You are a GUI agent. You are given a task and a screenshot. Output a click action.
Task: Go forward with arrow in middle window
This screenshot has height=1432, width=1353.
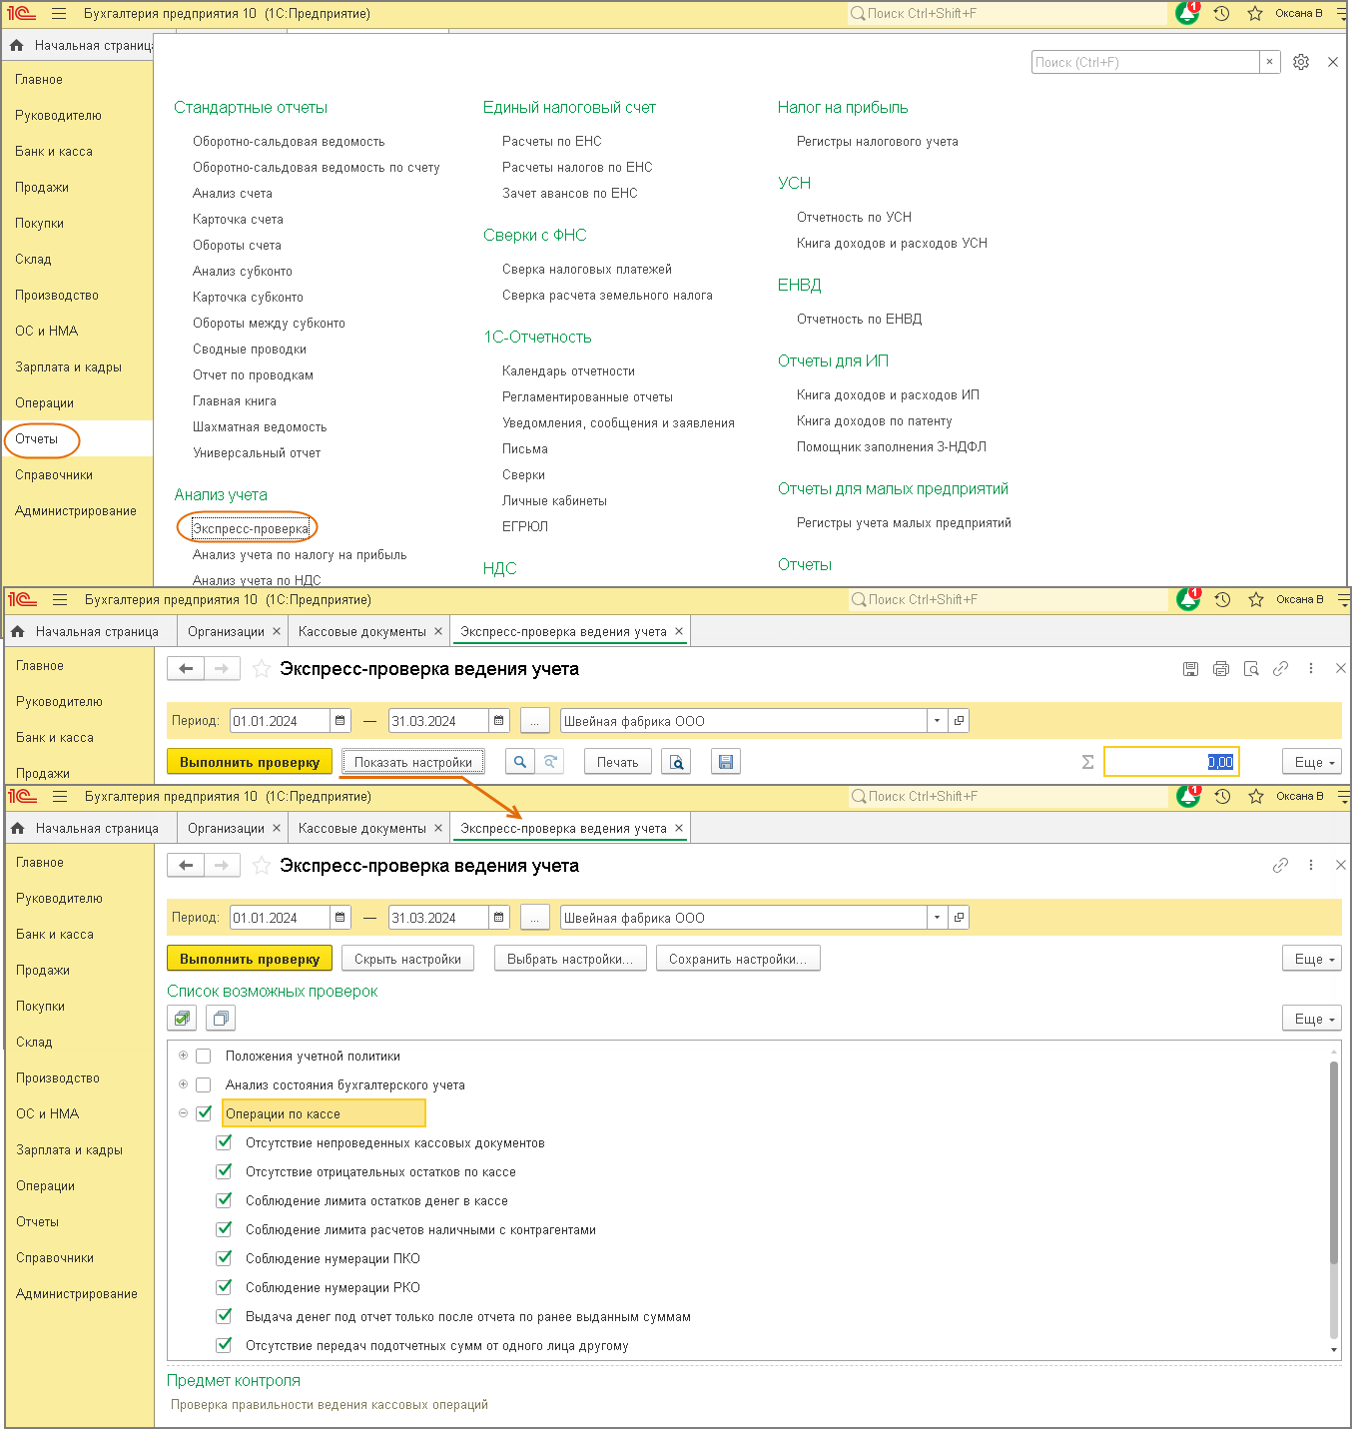coord(222,669)
